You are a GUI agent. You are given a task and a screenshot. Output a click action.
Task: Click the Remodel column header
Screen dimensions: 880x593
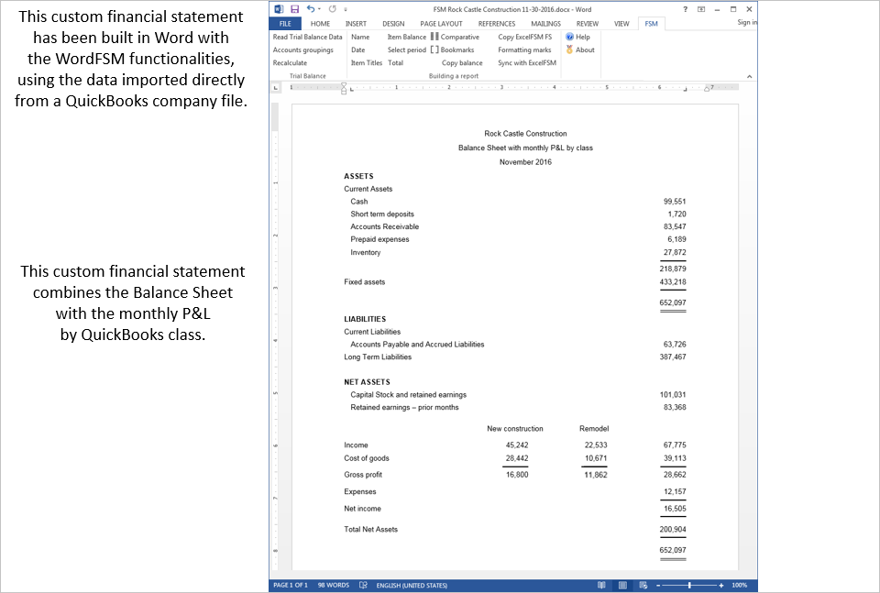594,429
